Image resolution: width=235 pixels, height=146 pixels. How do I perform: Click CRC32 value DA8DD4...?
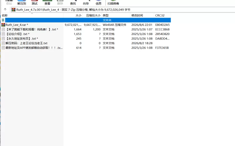[x=162, y=39]
